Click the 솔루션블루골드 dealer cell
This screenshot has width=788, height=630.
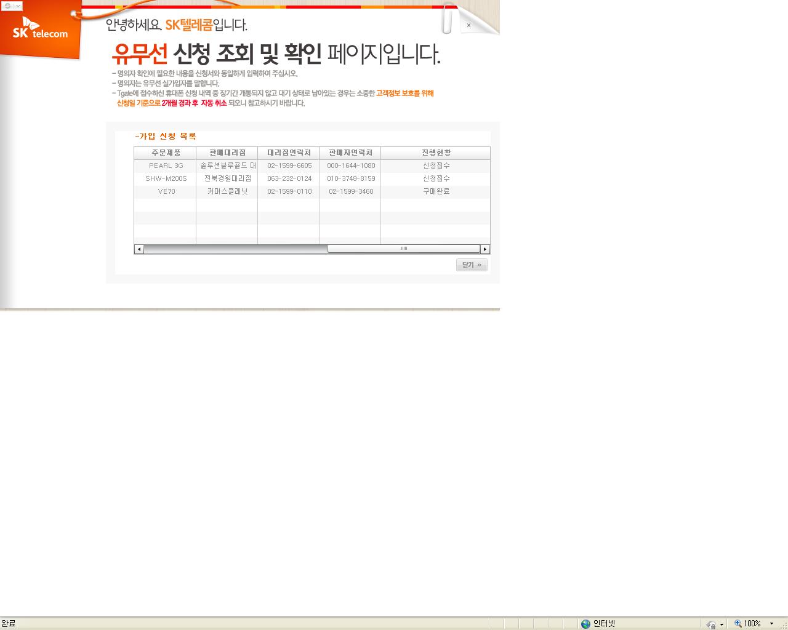tap(228, 165)
